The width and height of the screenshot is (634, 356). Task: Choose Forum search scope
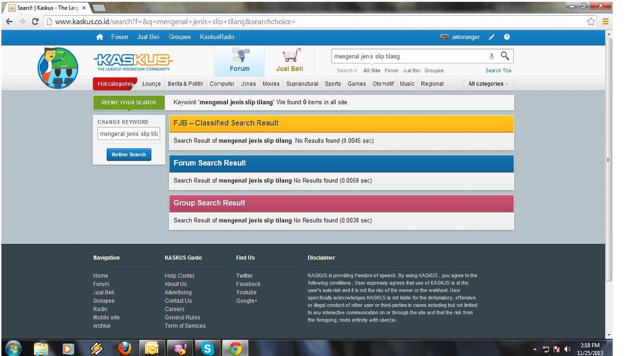pos(391,71)
